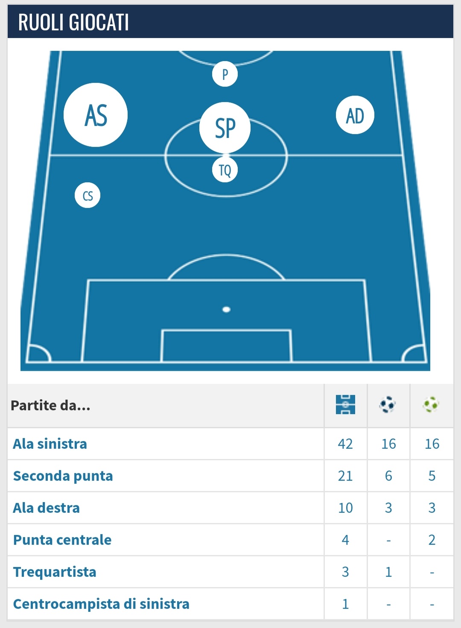Open the Punta centrale position link
The width and height of the screenshot is (461, 628).
pos(62,540)
